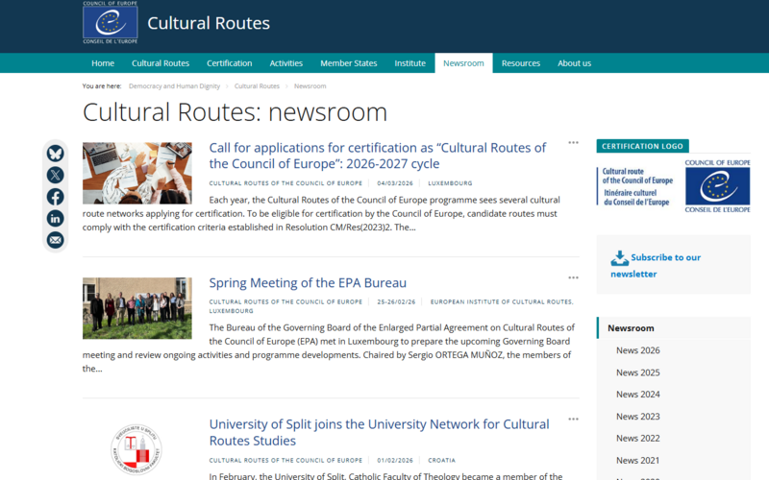Image resolution: width=769 pixels, height=480 pixels.
Task: Open the Institute menu
Action: point(410,63)
